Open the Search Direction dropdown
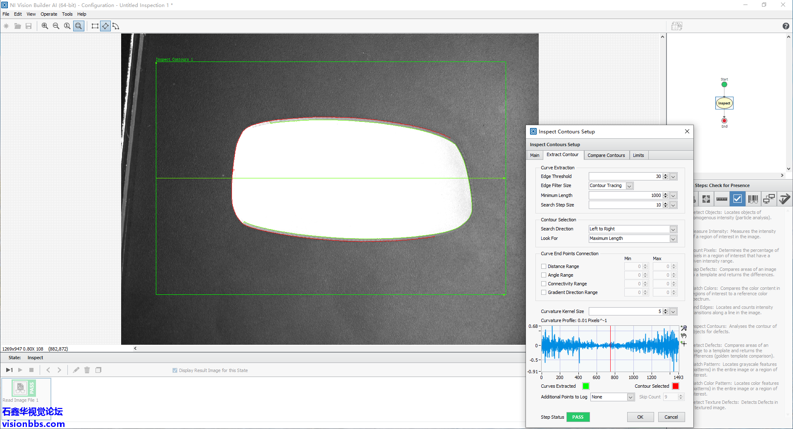Image resolution: width=793 pixels, height=429 pixels. (x=673, y=229)
